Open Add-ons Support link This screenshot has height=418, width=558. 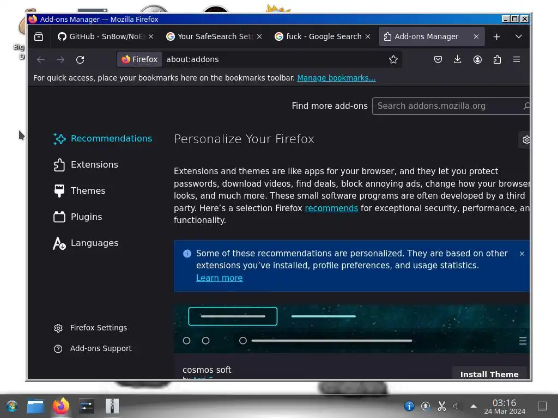coord(93,348)
